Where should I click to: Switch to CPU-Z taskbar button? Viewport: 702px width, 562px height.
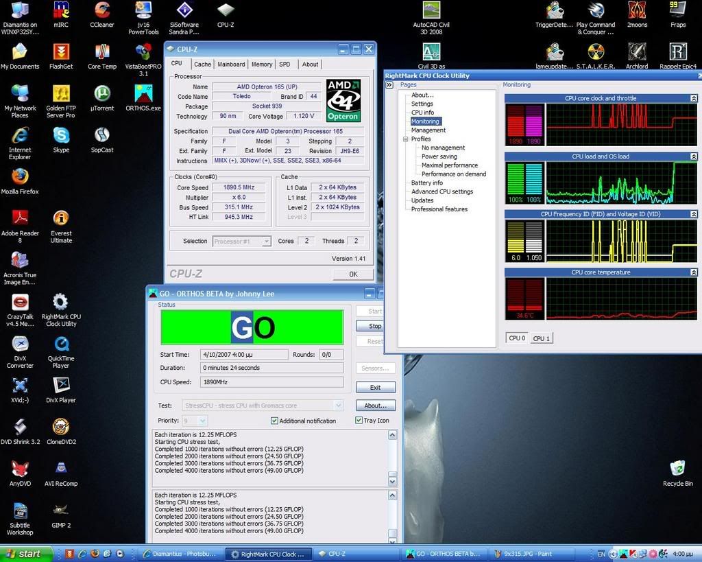point(356,554)
